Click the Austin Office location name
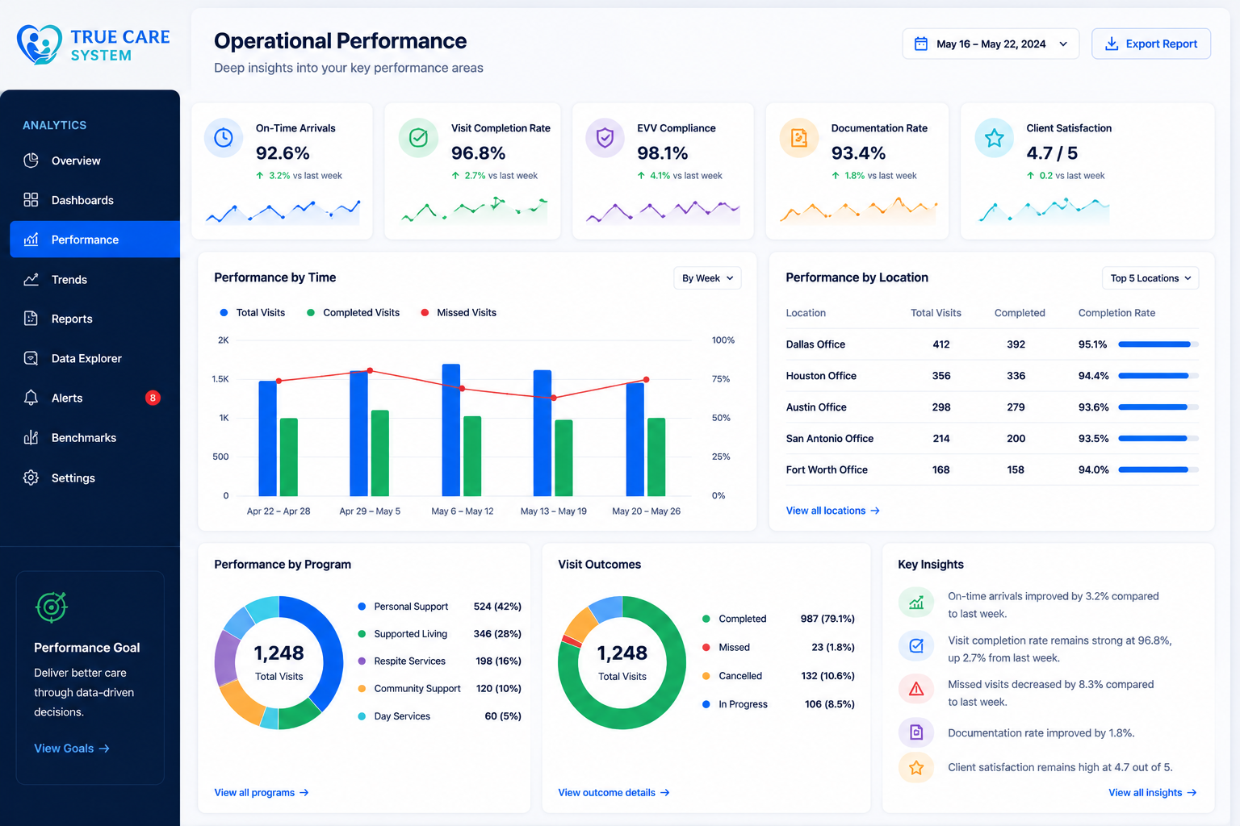This screenshot has height=826, width=1240. click(x=816, y=407)
